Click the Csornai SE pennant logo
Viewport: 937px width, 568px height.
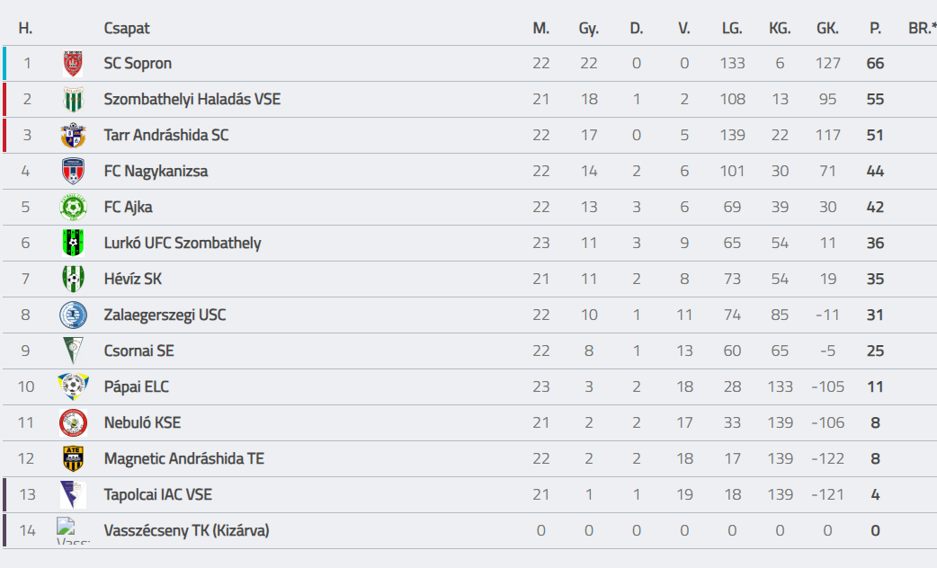pyautogui.click(x=73, y=351)
